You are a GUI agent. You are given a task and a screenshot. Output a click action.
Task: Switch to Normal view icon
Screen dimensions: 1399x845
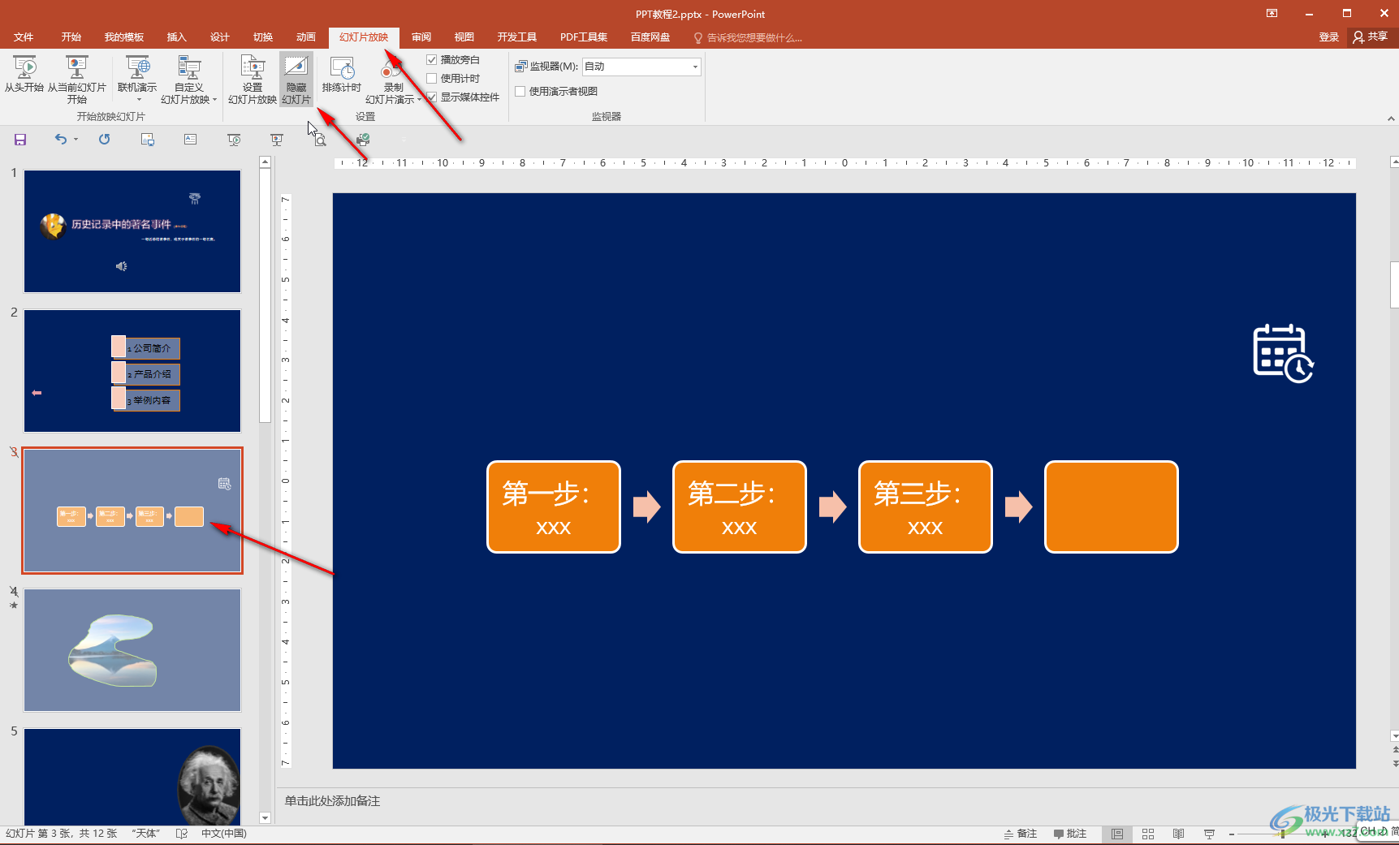click(x=1117, y=834)
